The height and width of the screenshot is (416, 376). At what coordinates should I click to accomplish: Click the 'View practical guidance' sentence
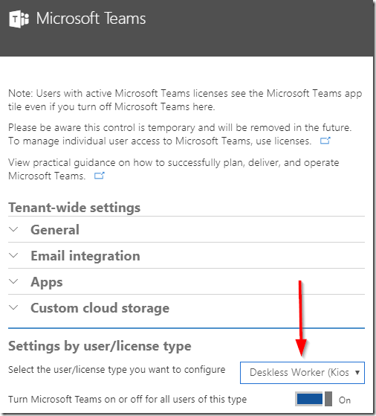174,169
